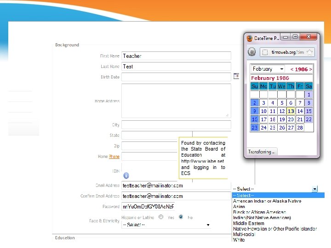Screen dimensions: 331x248
Task: Click the Phone link in Home Phone label
Action: pos(114,157)
